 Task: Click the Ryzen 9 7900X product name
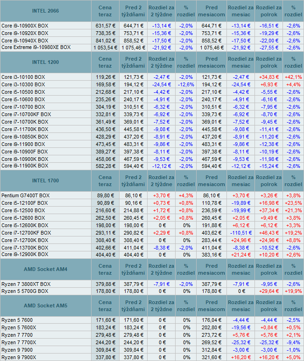click(18, 357)
